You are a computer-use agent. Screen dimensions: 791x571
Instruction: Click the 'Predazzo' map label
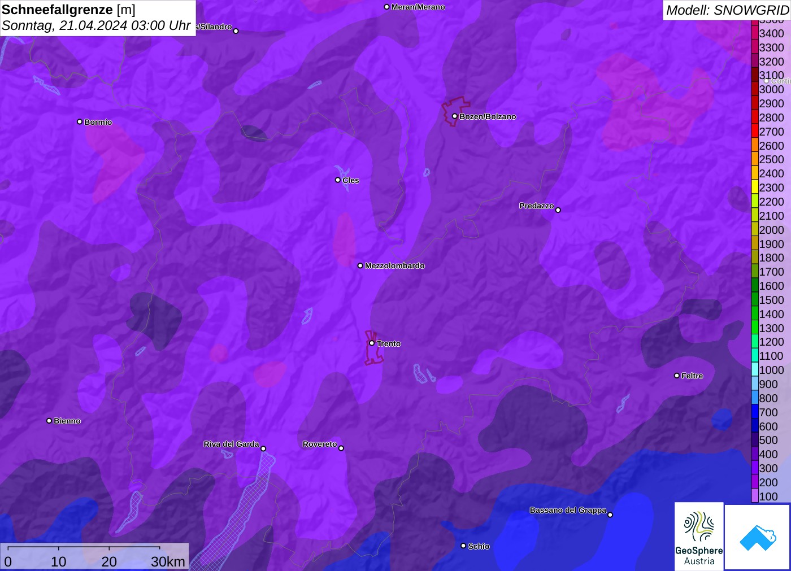point(537,206)
